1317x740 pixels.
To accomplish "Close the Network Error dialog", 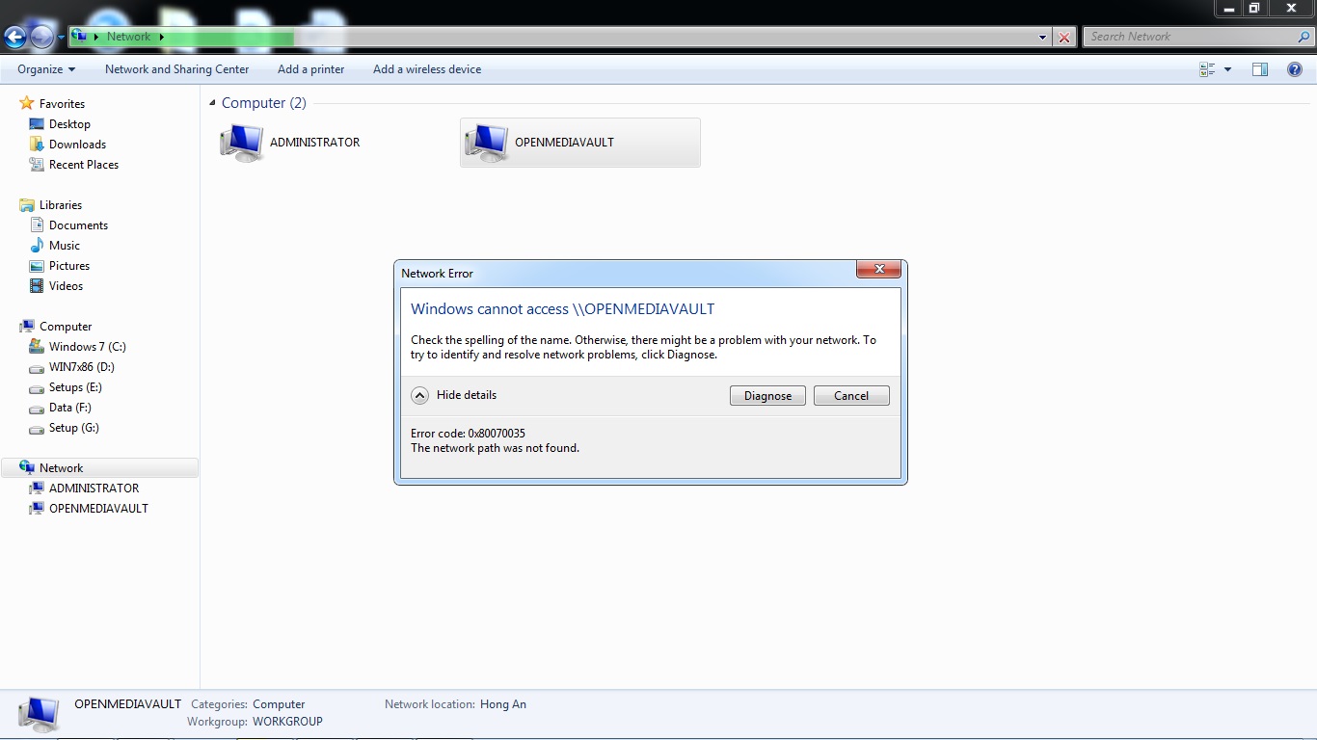I will pos(878,270).
